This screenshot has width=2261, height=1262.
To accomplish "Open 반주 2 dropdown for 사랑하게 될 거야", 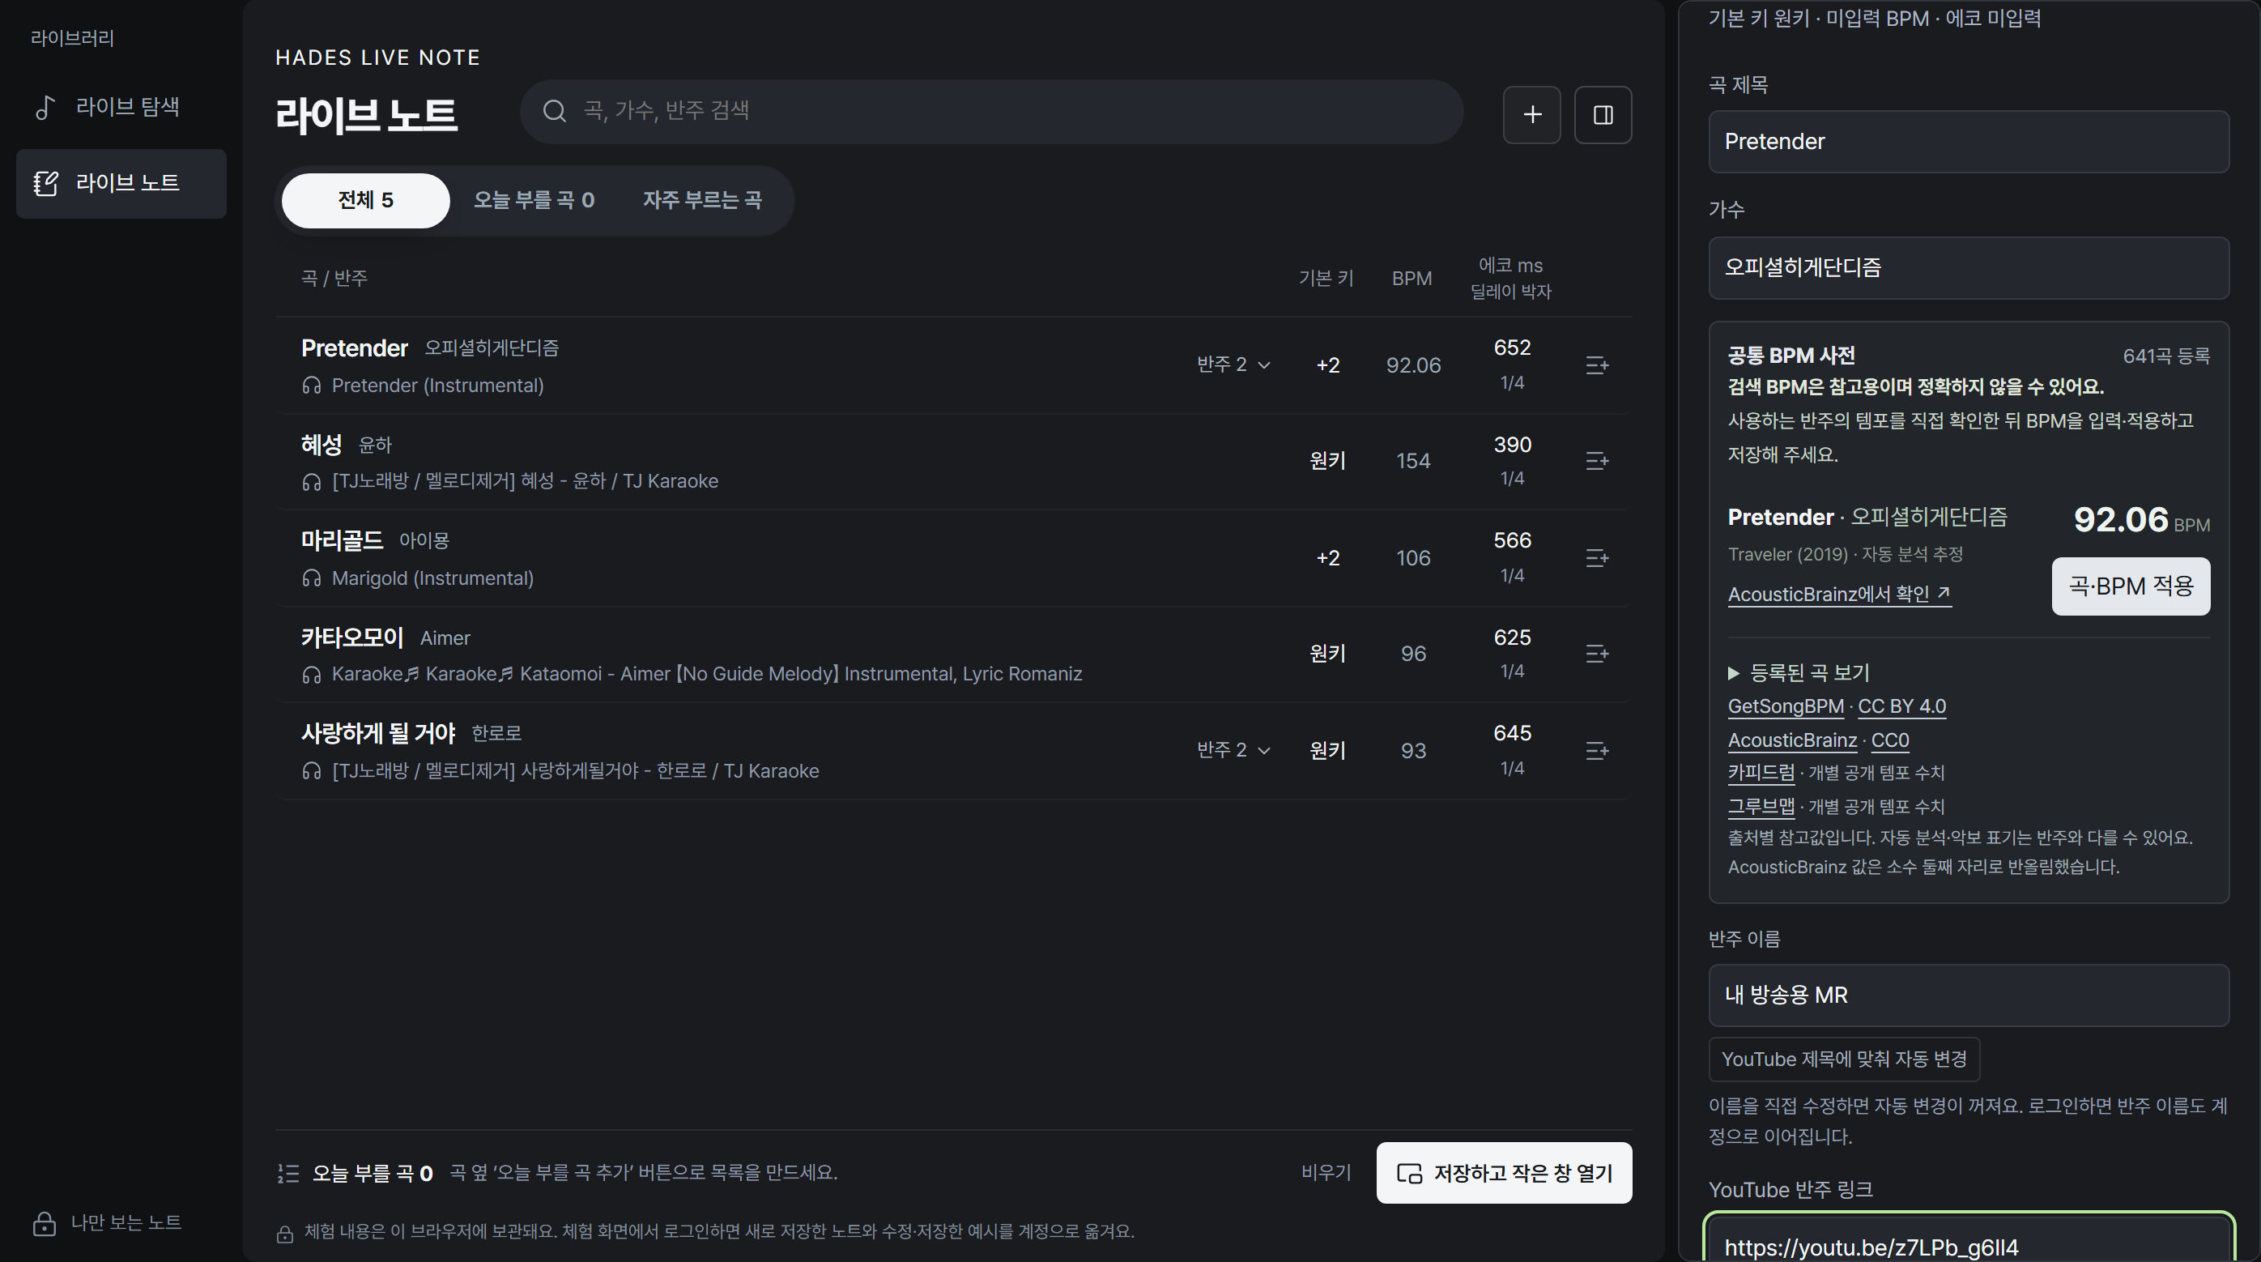I will (x=1233, y=749).
